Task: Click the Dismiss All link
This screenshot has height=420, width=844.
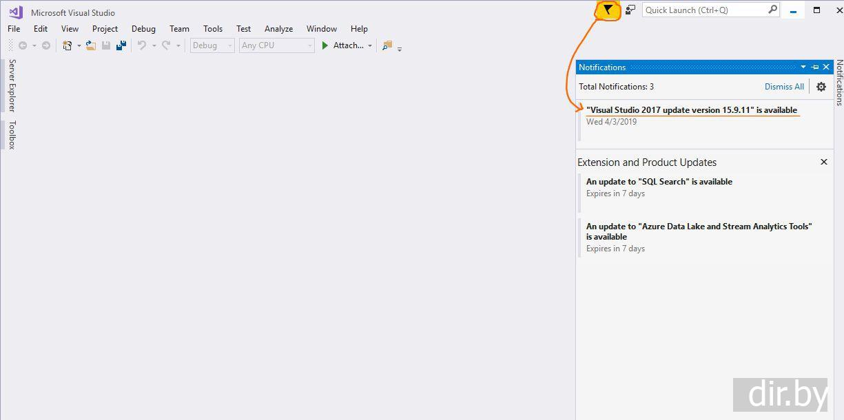Action: (x=784, y=87)
